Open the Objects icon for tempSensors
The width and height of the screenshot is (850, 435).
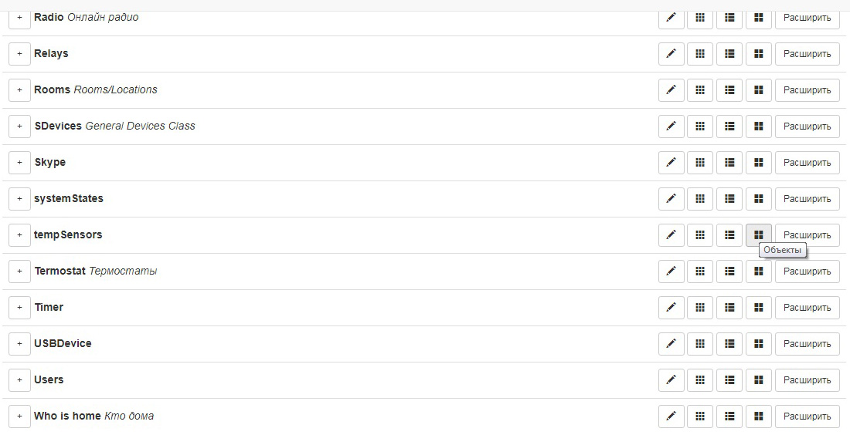tap(758, 235)
